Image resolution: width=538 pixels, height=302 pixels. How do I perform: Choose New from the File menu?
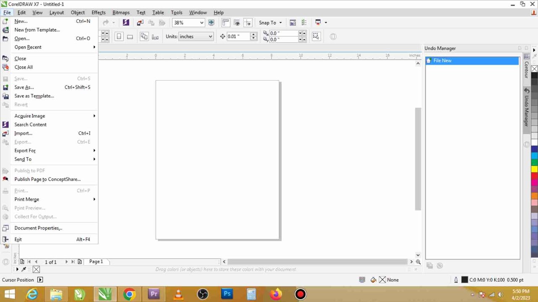pos(49,21)
